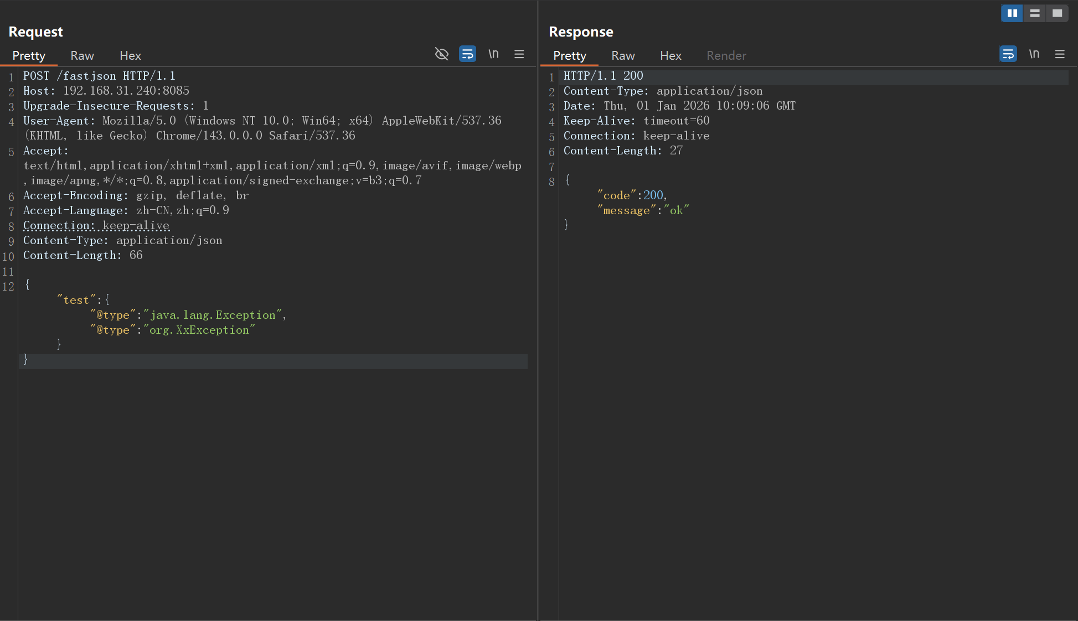Screen dimensions: 1078x621
Task: Open the Response Hex tab
Action: click(x=670, y=56)
